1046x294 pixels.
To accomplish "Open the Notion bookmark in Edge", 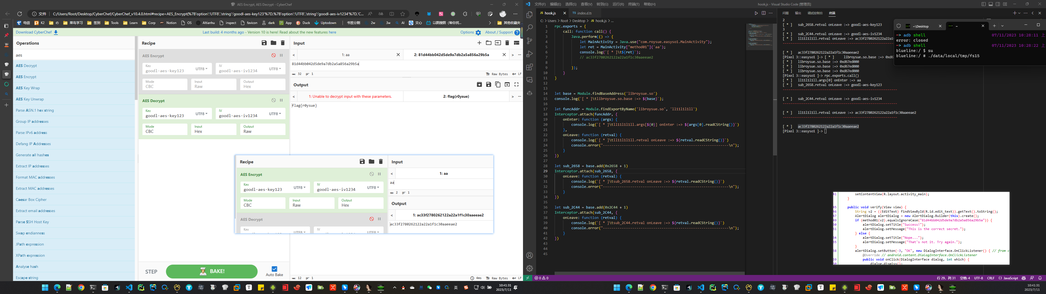I will 168,23.
